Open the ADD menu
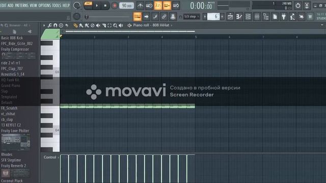 coord(10,6)
